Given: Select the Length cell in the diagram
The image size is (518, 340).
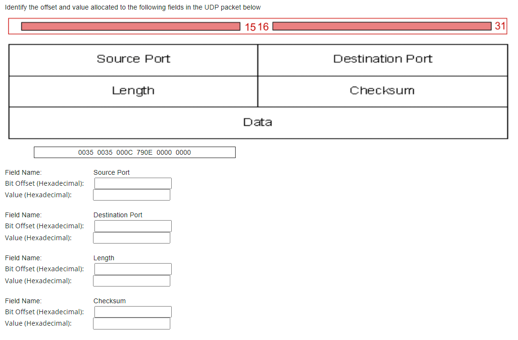Looking at the screenshot, I should 133,91.
